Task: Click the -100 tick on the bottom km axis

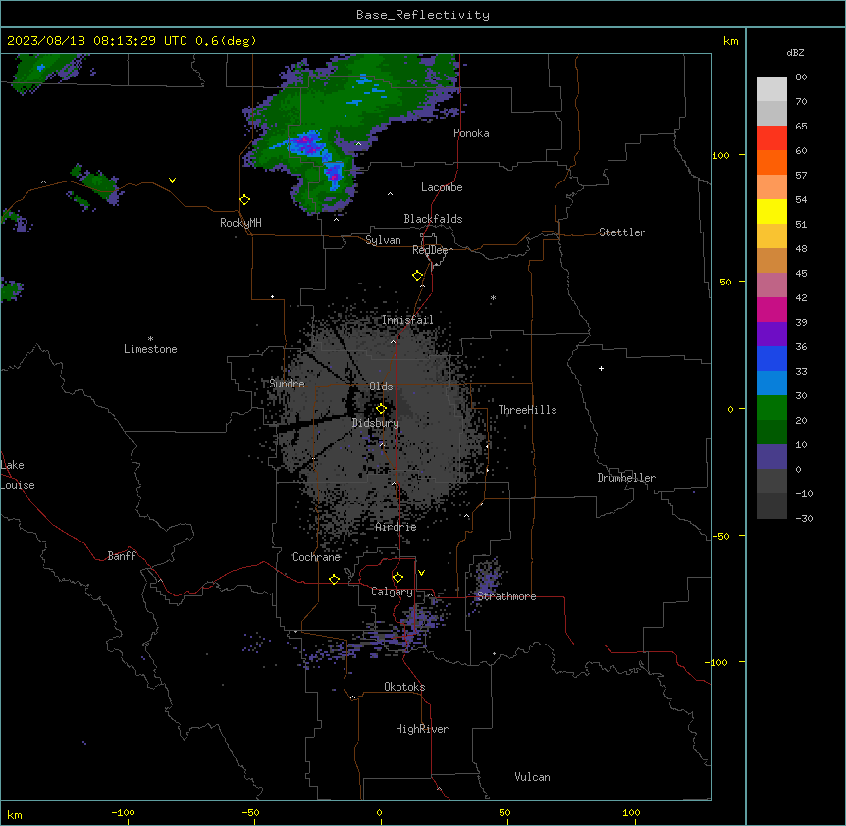Action: [x=123, y=812]
